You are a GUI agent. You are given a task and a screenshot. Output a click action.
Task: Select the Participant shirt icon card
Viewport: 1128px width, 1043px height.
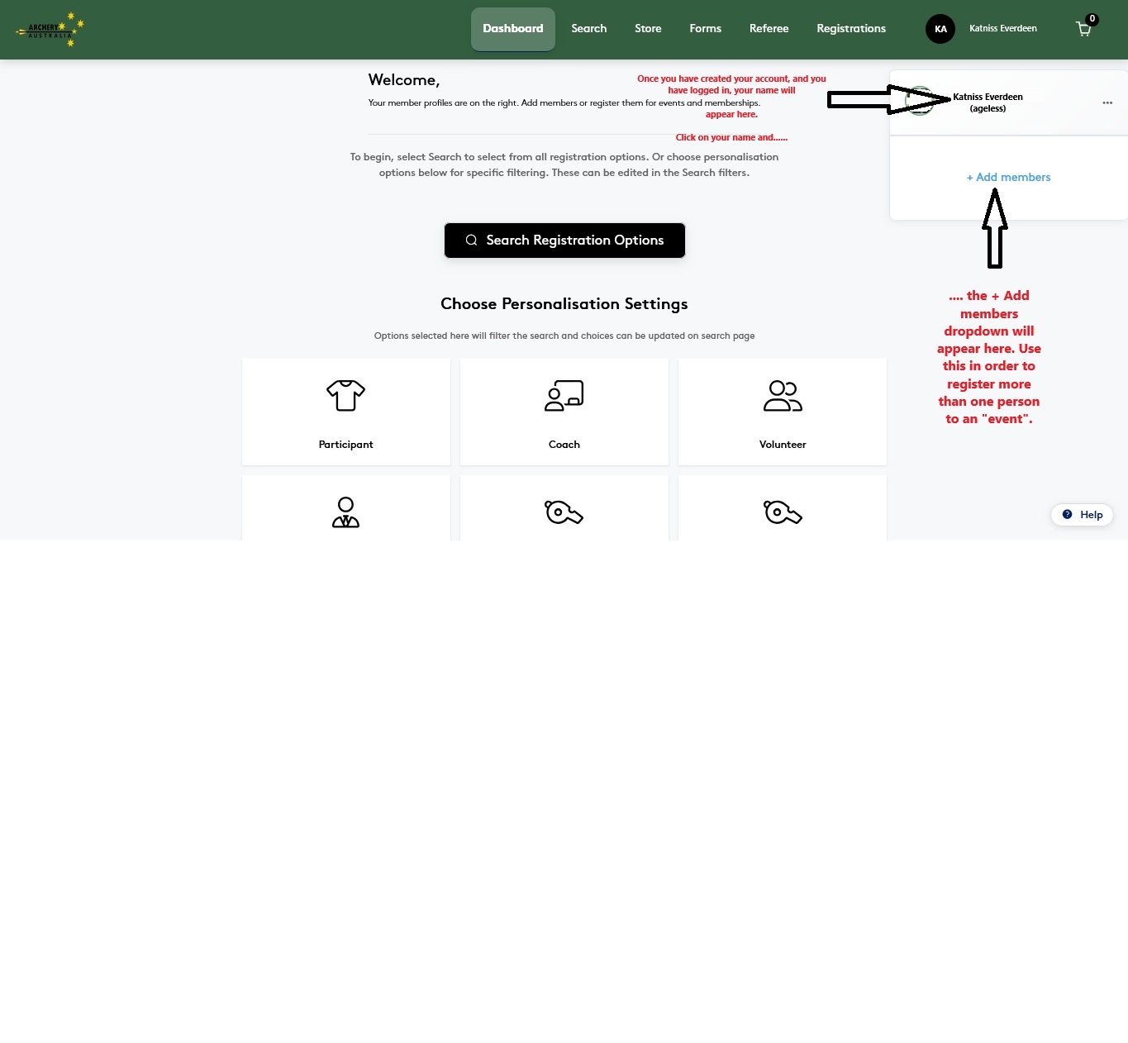pyautogui.click(x=345, y=412)
